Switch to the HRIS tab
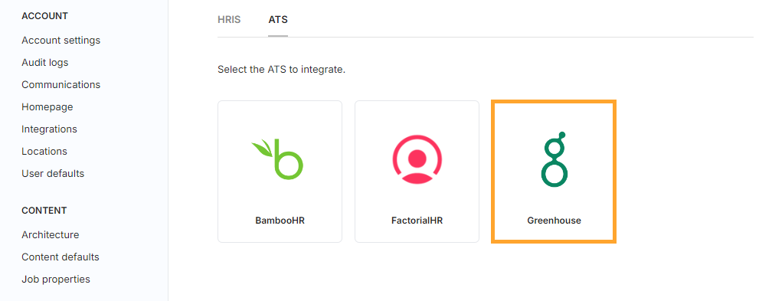772x301 pixels. pyautogui.click(x=229, y=20)
